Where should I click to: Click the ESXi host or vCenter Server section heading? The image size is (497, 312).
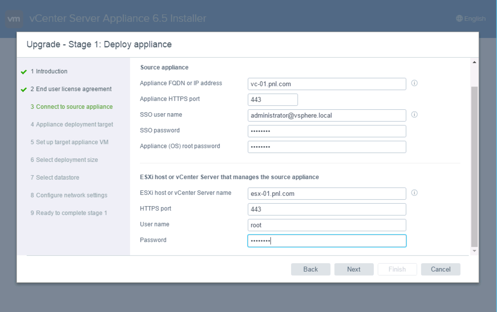tap(230, 177)
